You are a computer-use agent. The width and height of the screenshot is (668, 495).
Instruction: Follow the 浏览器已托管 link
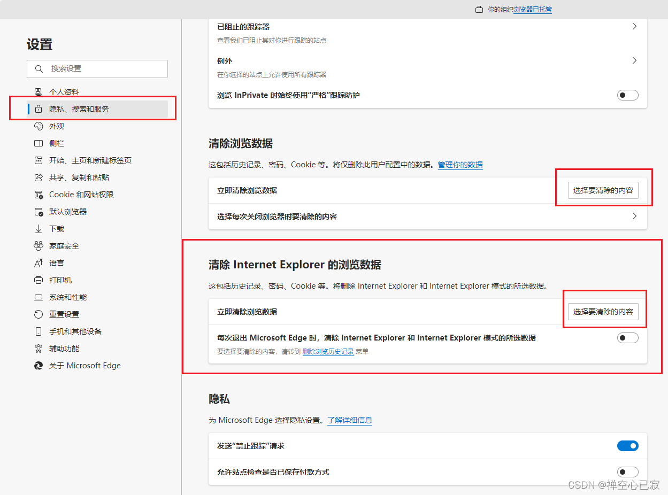[533, 10]
